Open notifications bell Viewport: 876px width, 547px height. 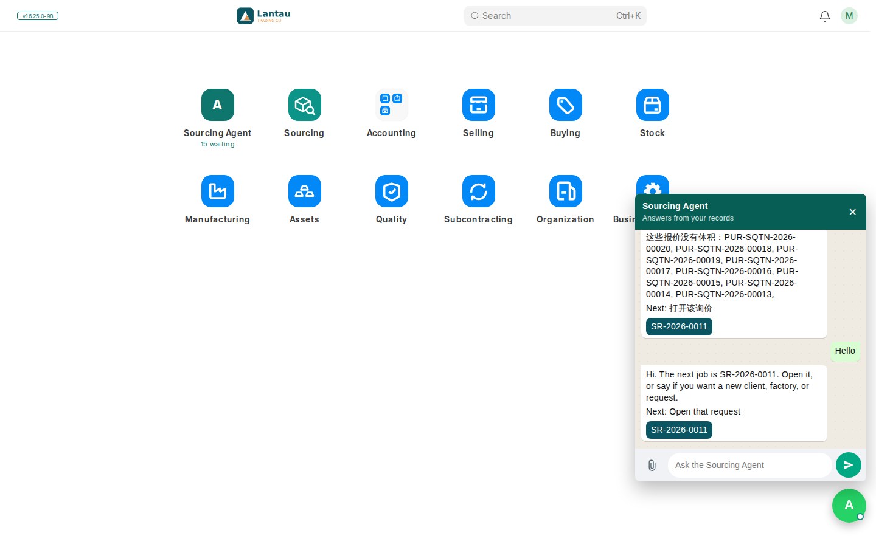824,16
